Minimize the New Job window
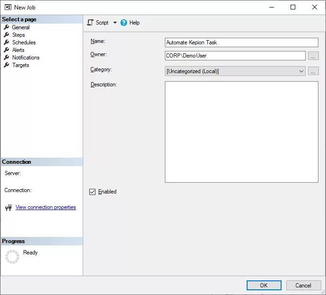The height and width of the screenshot is (295, 326). 272,7
